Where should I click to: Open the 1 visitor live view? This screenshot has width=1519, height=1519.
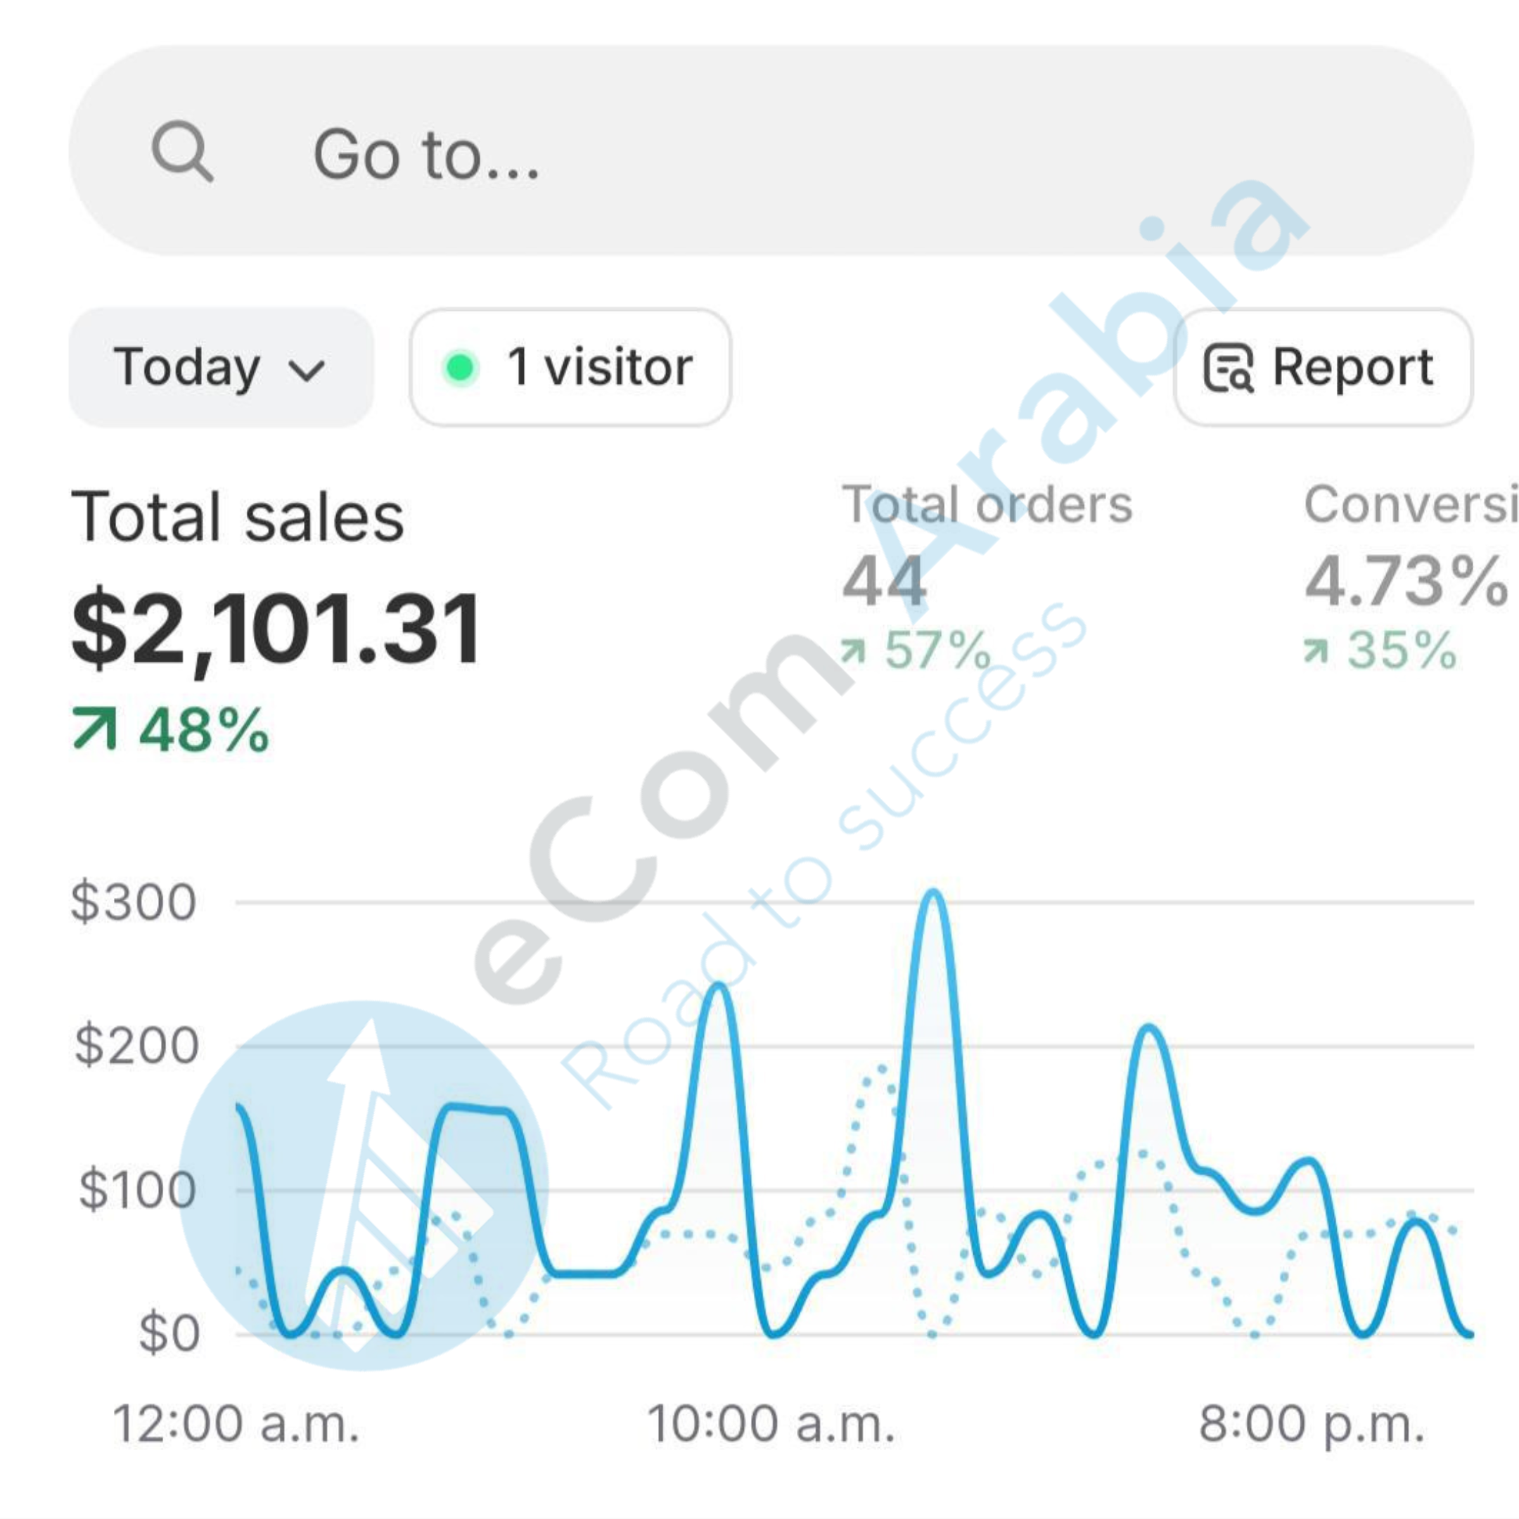coord(571,367)
